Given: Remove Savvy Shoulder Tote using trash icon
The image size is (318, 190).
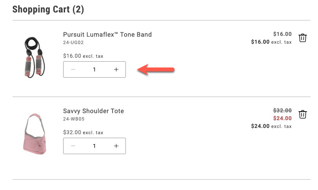Looking at the screenshot, I should (302, 114).
